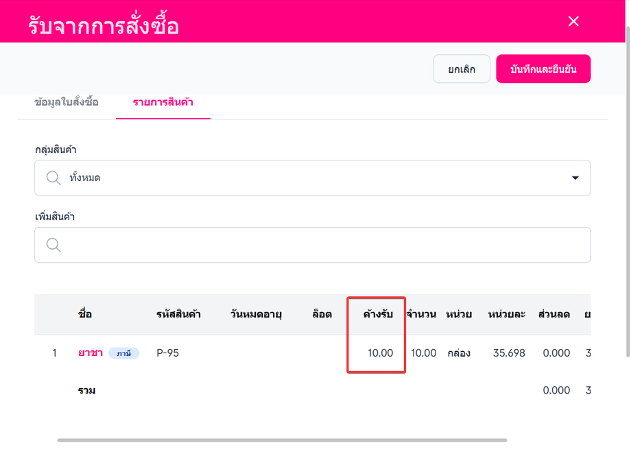This screenshot has width=631, height=454.
Task: Click the รหัสสินค้า column header
Action: coord(179,314)
